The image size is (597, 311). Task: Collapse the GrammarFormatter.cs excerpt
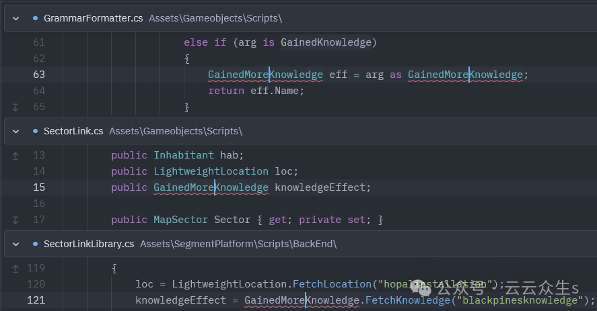(15, 18)
